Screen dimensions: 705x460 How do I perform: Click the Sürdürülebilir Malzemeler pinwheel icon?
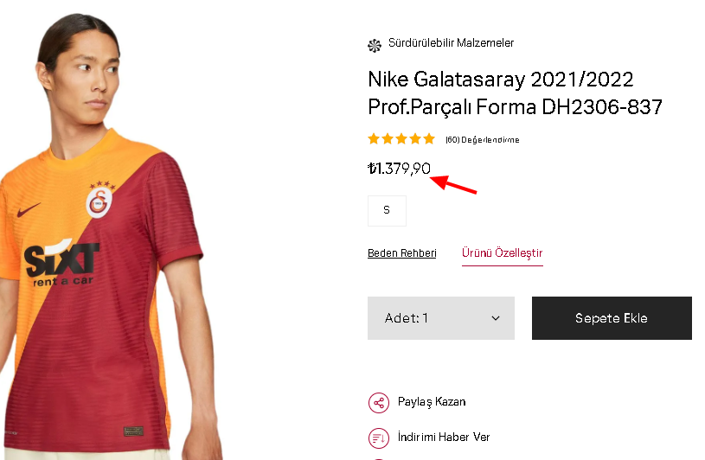pyautogui.click(x=375, y=44)
